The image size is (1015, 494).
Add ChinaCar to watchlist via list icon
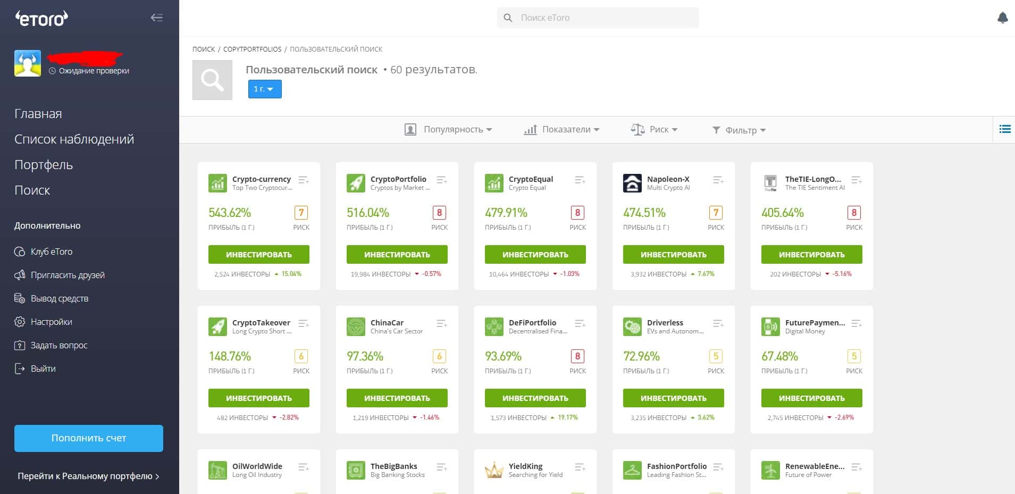442,324
